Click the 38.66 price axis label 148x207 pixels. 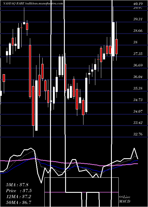coord(138,31)
